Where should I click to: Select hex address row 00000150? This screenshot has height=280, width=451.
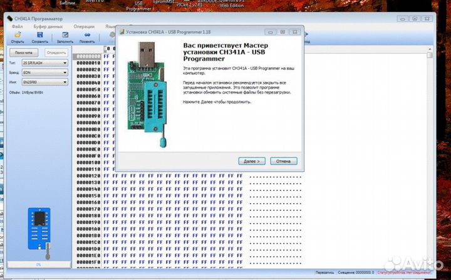click(x=88, y=196)
